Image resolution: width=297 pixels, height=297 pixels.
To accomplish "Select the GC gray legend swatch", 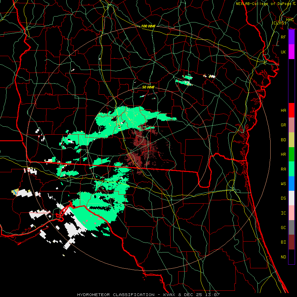I will 291,227.
